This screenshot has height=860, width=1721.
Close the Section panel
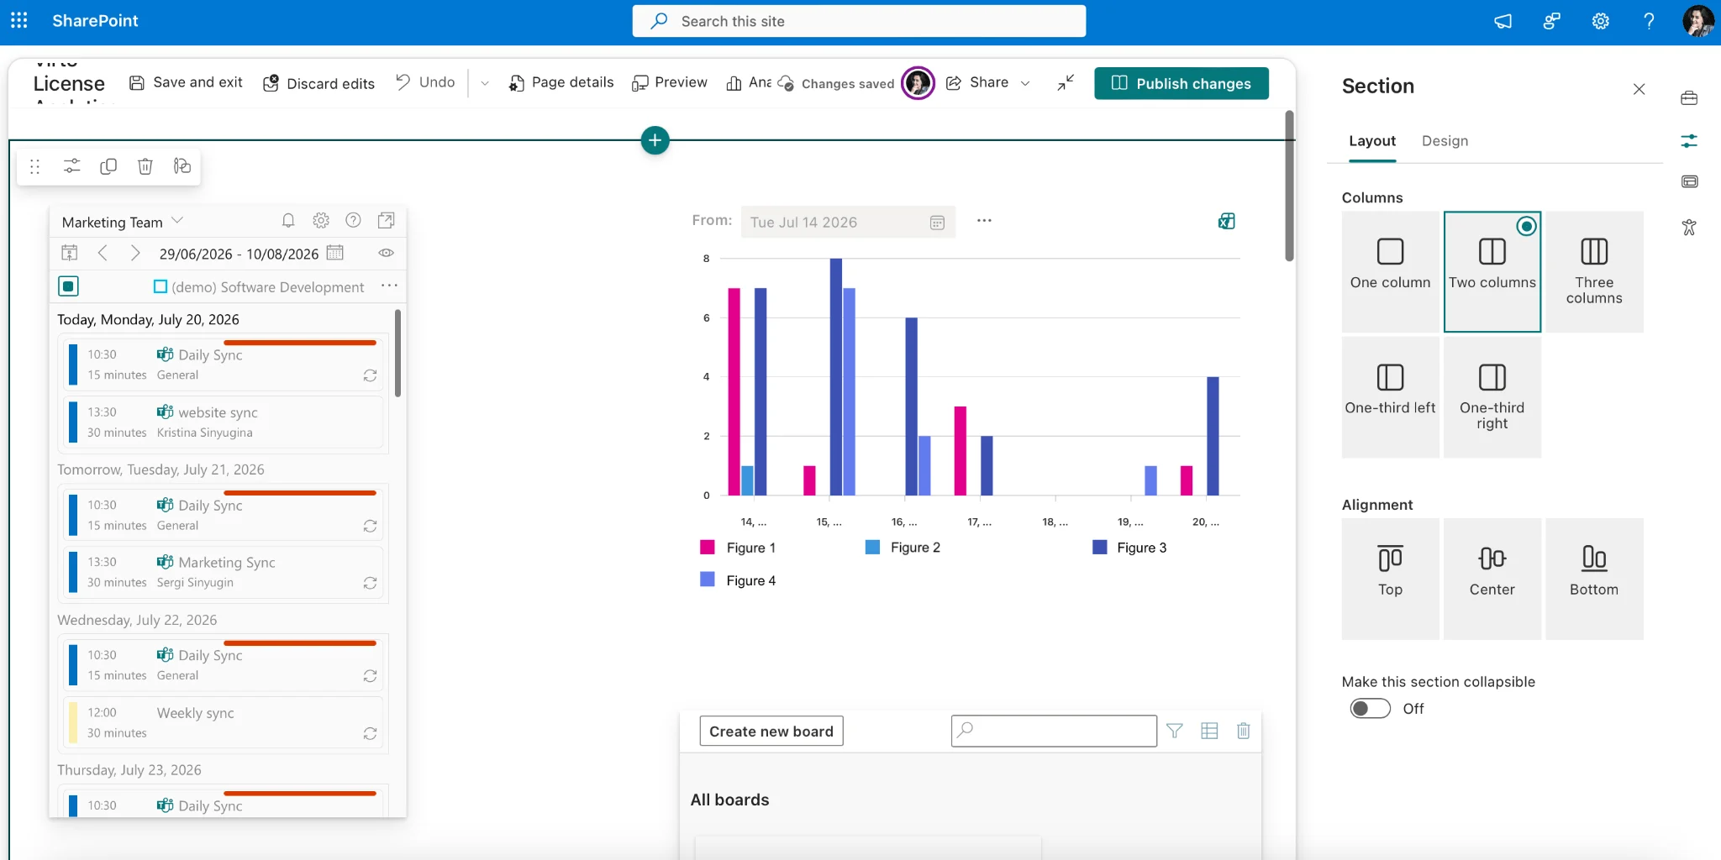click(1639, 88)
